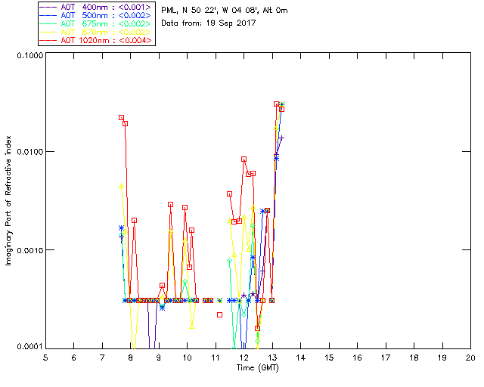Click the x-axis tick label 19
Viewport: 484px width, 387px height.
442,358
